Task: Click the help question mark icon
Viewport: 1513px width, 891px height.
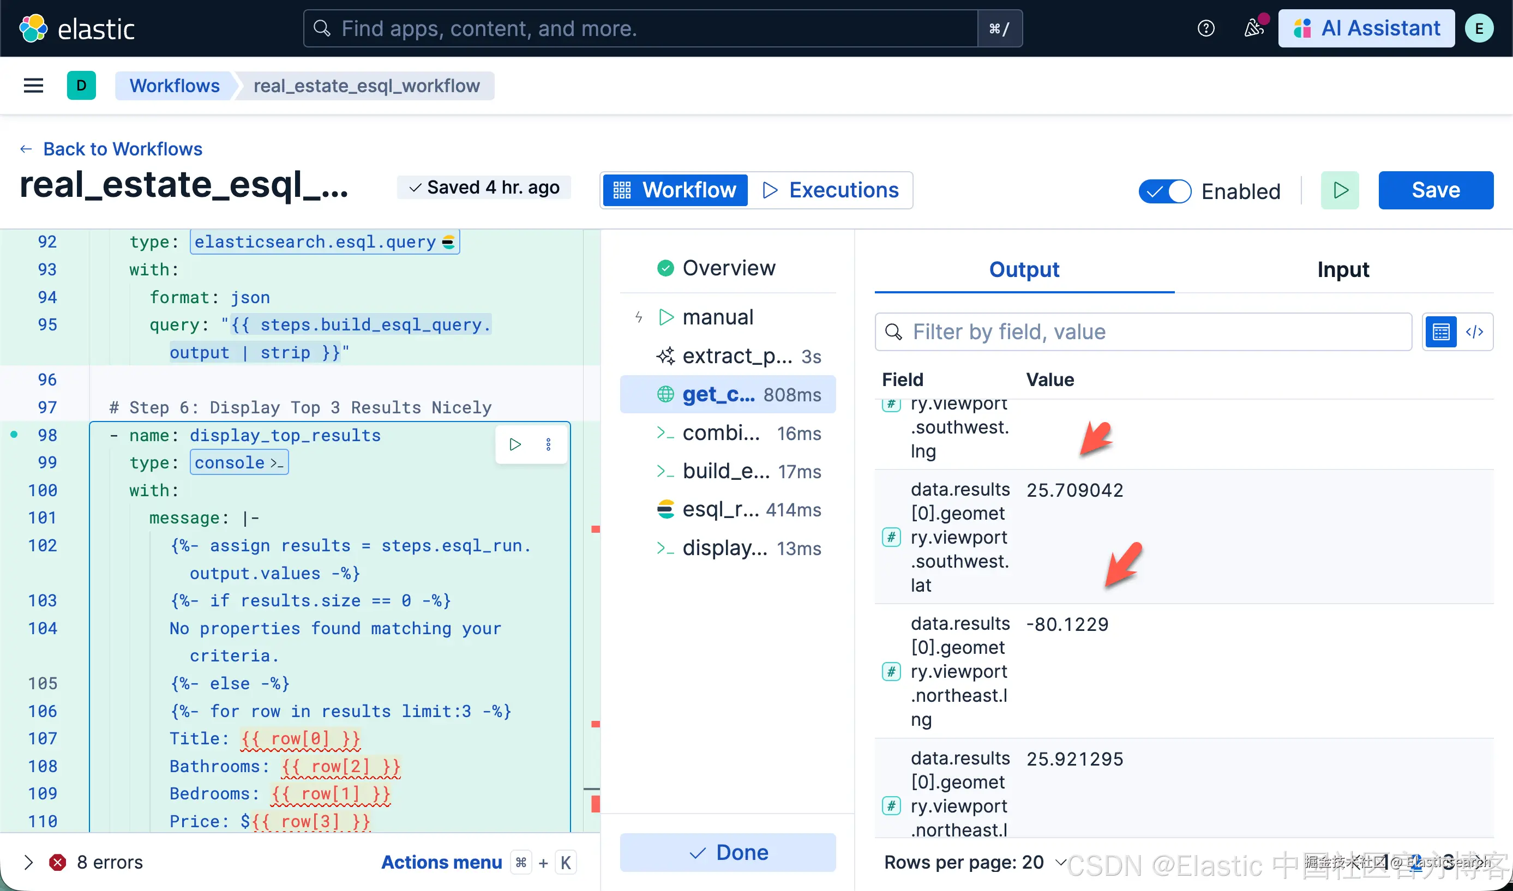Action: pyautogui.click(x=1205, y=28)
